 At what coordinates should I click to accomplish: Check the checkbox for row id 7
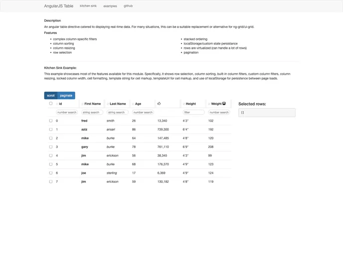tap(51, 182)
